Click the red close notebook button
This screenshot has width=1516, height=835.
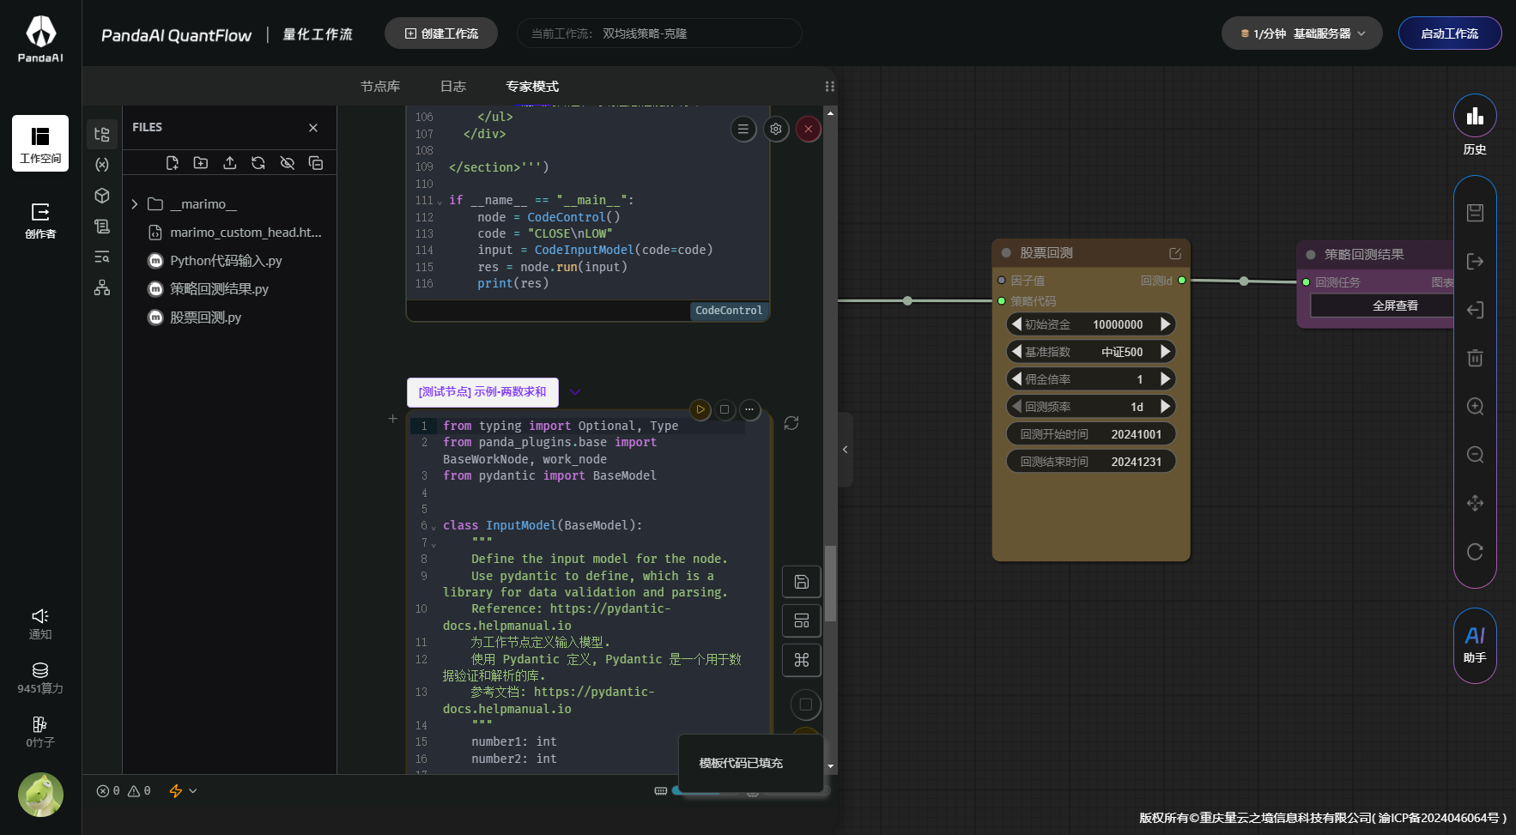pyautogui.click(x=809, y=129)
